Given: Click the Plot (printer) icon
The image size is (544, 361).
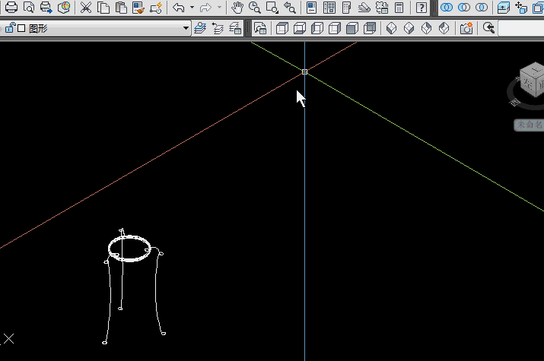Looking at the screenshot, I should coord(11,8).
